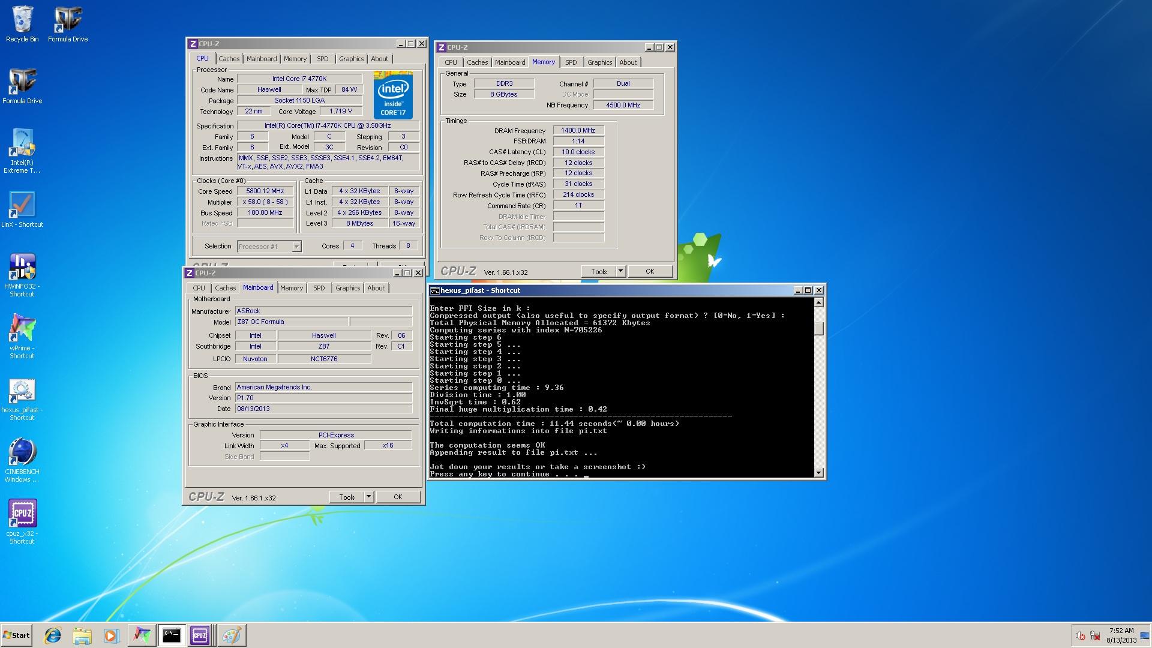Click the Z87 OC Formula model field
1152x648 pixels.
coord(292,322)
